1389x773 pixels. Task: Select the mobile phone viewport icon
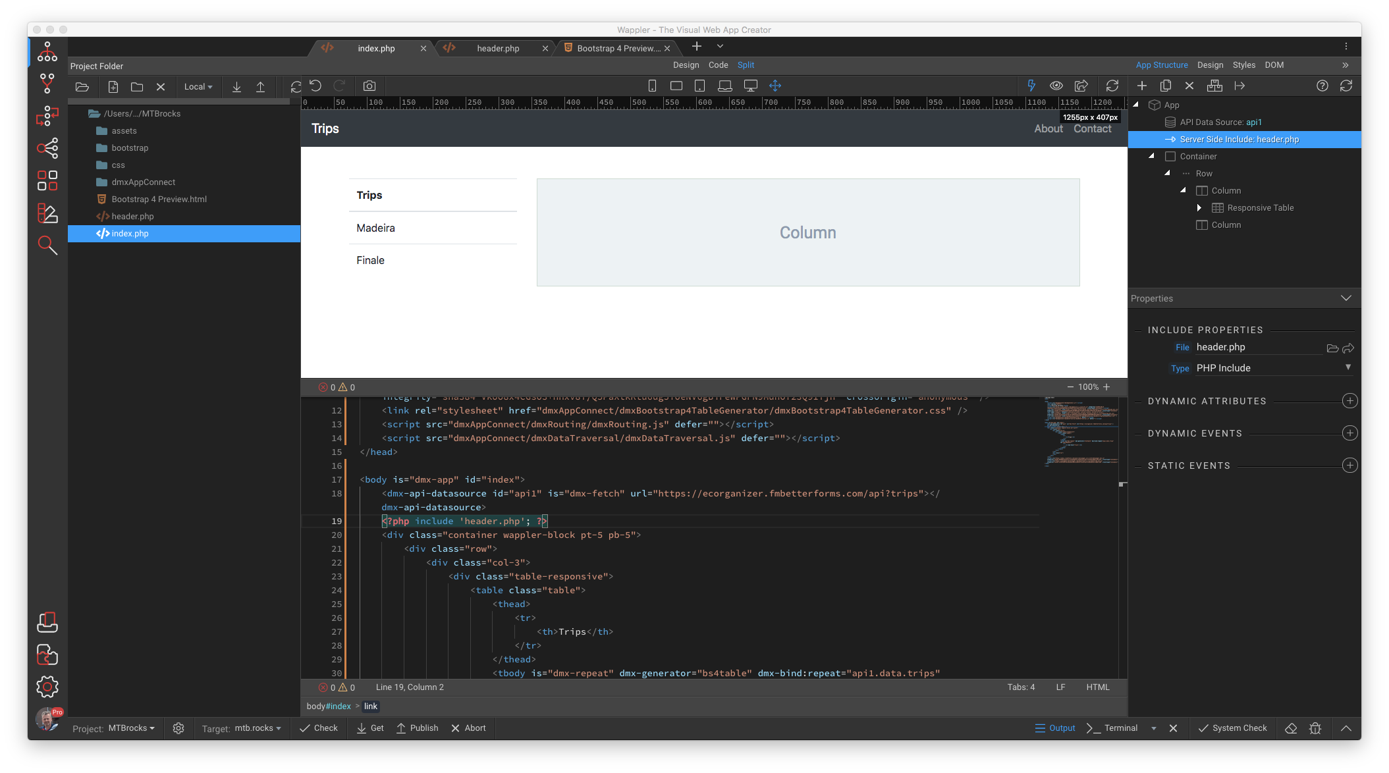click(x=652, y=86)
